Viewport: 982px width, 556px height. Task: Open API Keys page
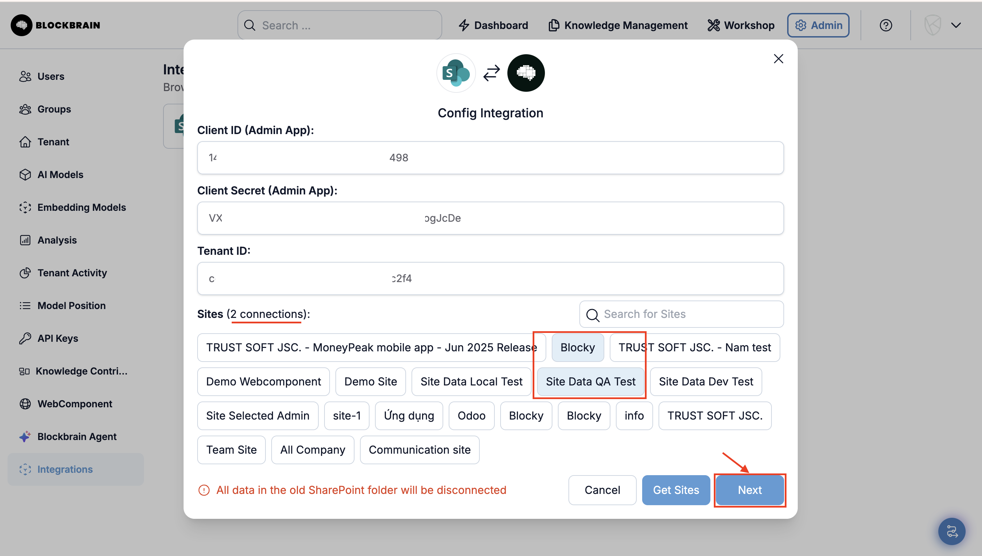point(76,338)
